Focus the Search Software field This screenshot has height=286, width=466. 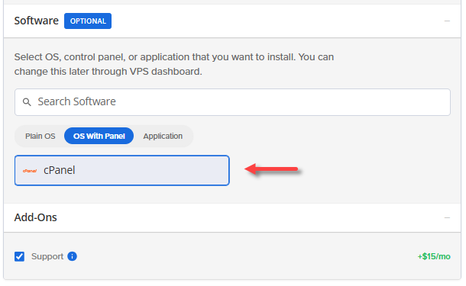coord(232,102)
